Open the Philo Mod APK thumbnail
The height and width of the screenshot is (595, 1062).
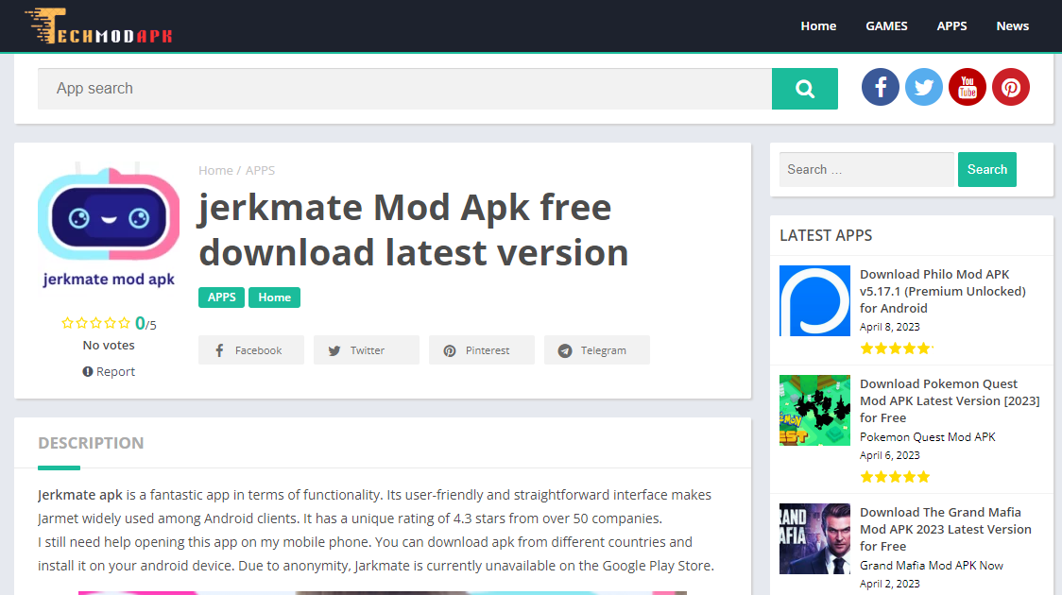tap(814, 300)
